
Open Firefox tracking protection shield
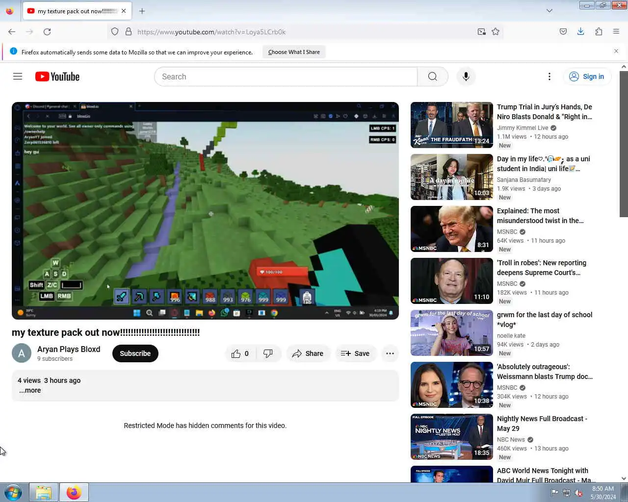[115, 32]
